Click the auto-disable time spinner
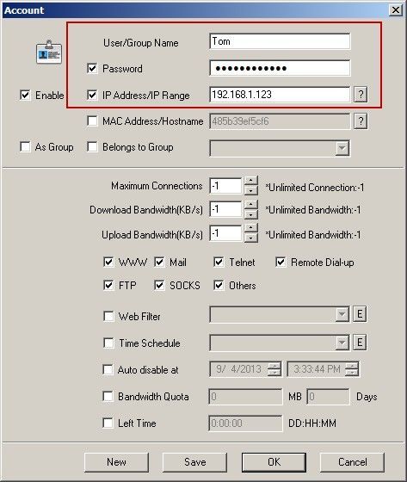407x482 pixels. 352,369
